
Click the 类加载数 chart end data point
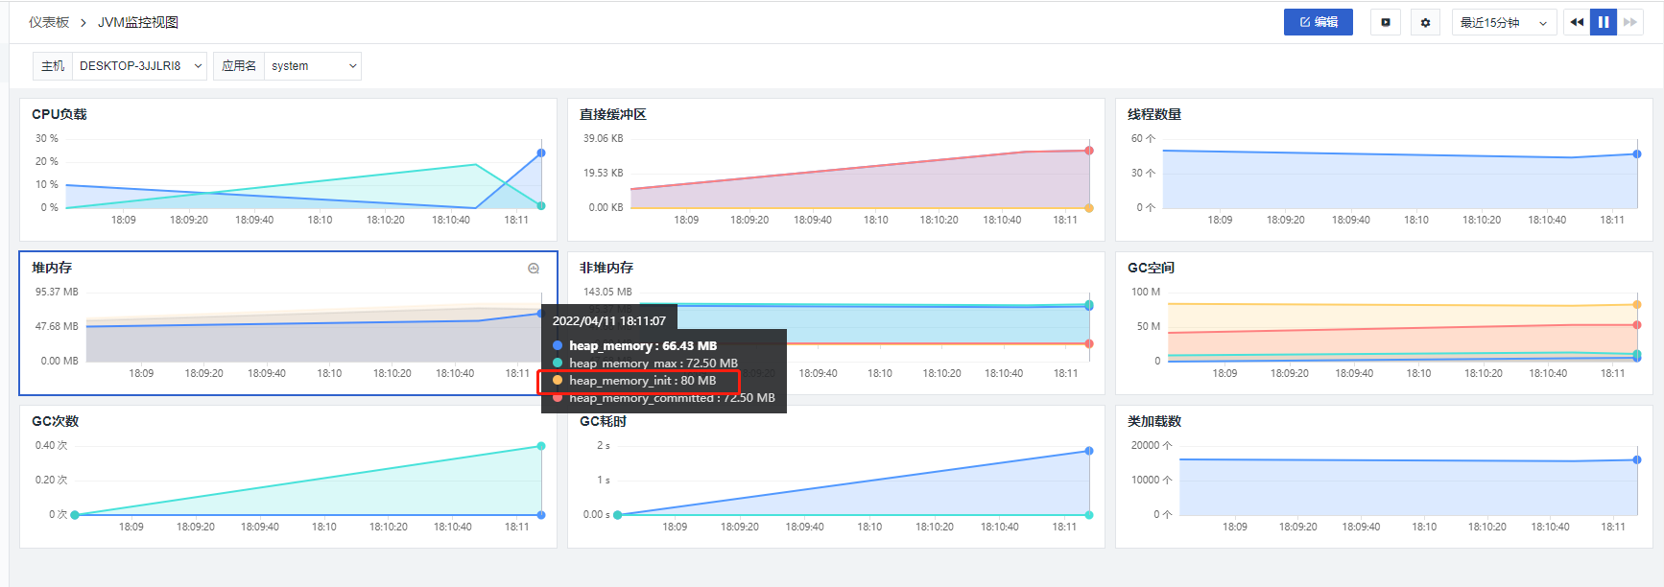click(x=1637, y=460)
